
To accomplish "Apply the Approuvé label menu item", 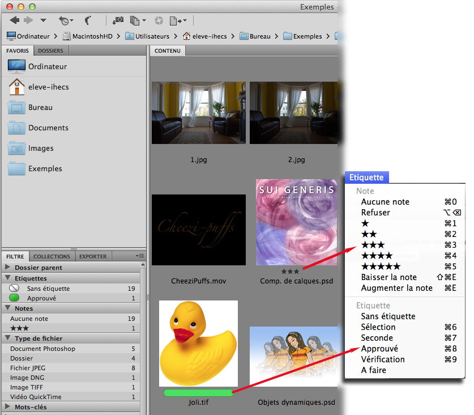I will 405,349.
